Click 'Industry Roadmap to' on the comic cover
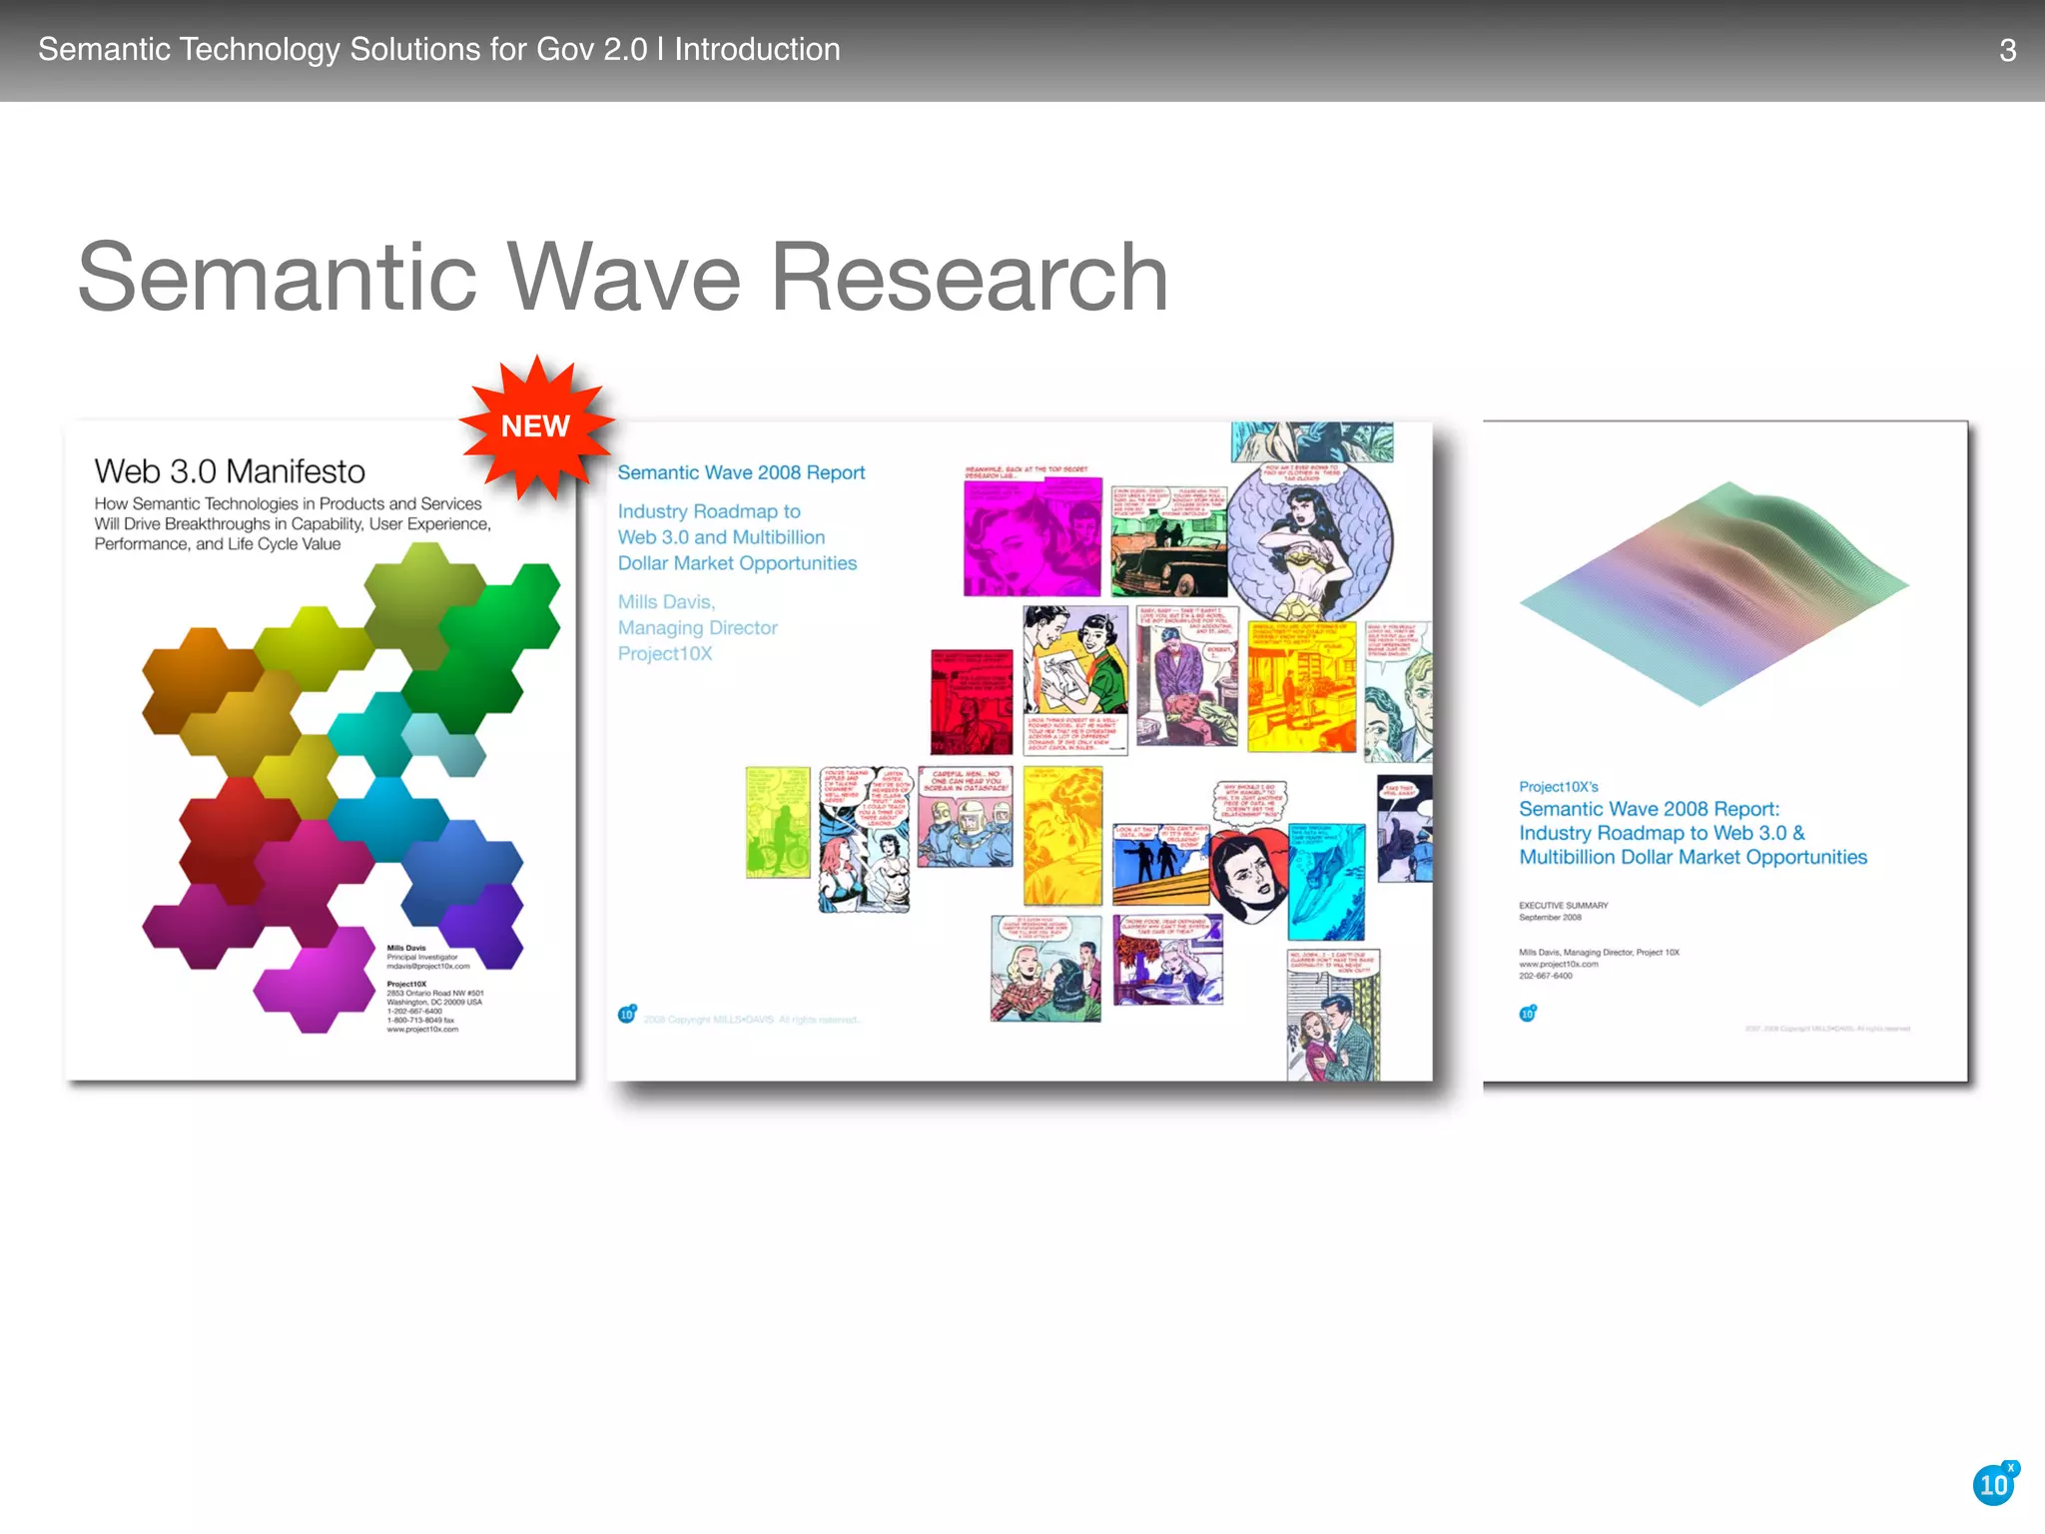2045x1534 pixels. [x=709, y=511]
